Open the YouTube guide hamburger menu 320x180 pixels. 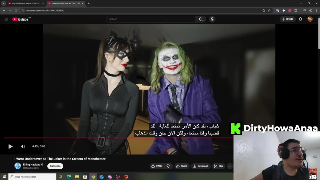(6, 19)
